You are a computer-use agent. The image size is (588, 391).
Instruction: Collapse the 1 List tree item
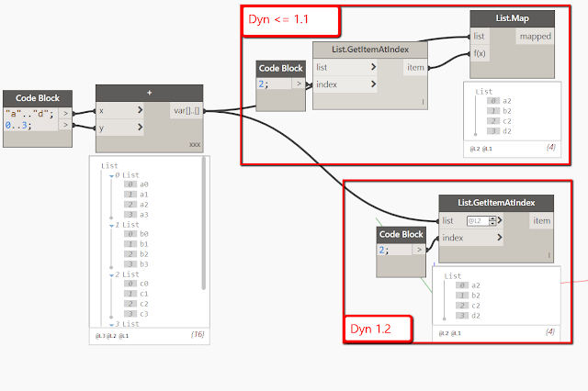(111, 226)
